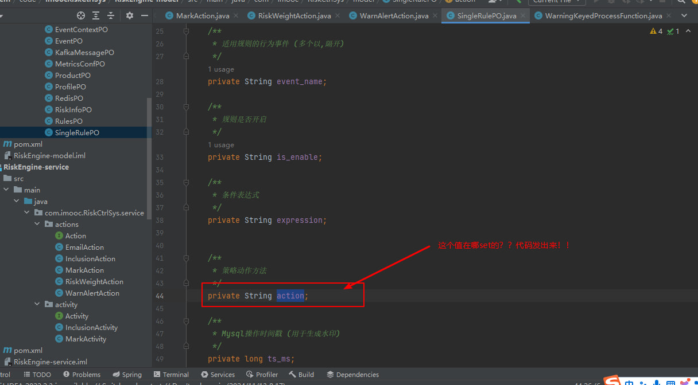The image size is (698, 385).
Task: Click '1 usage' hint above event_name
Action: pyautogui.click(x=221, y=69)
